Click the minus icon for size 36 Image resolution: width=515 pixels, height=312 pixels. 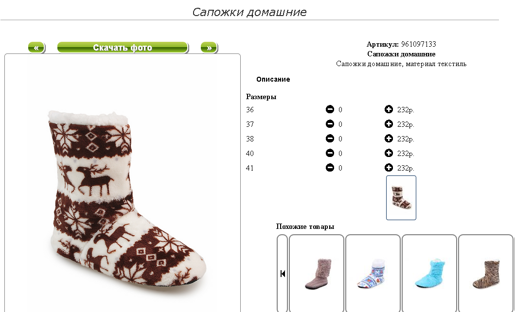(330, 109)
